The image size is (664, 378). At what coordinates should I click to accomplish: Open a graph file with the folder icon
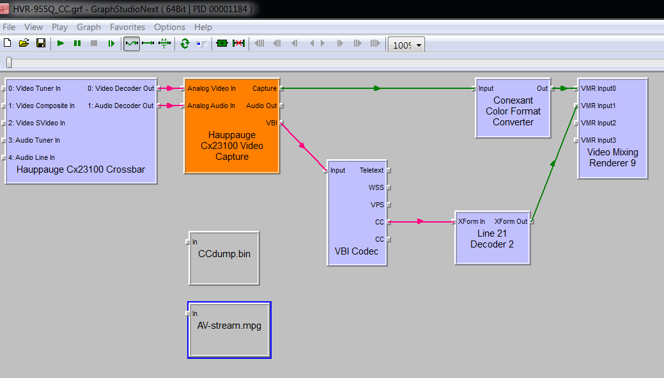(24, 43)
